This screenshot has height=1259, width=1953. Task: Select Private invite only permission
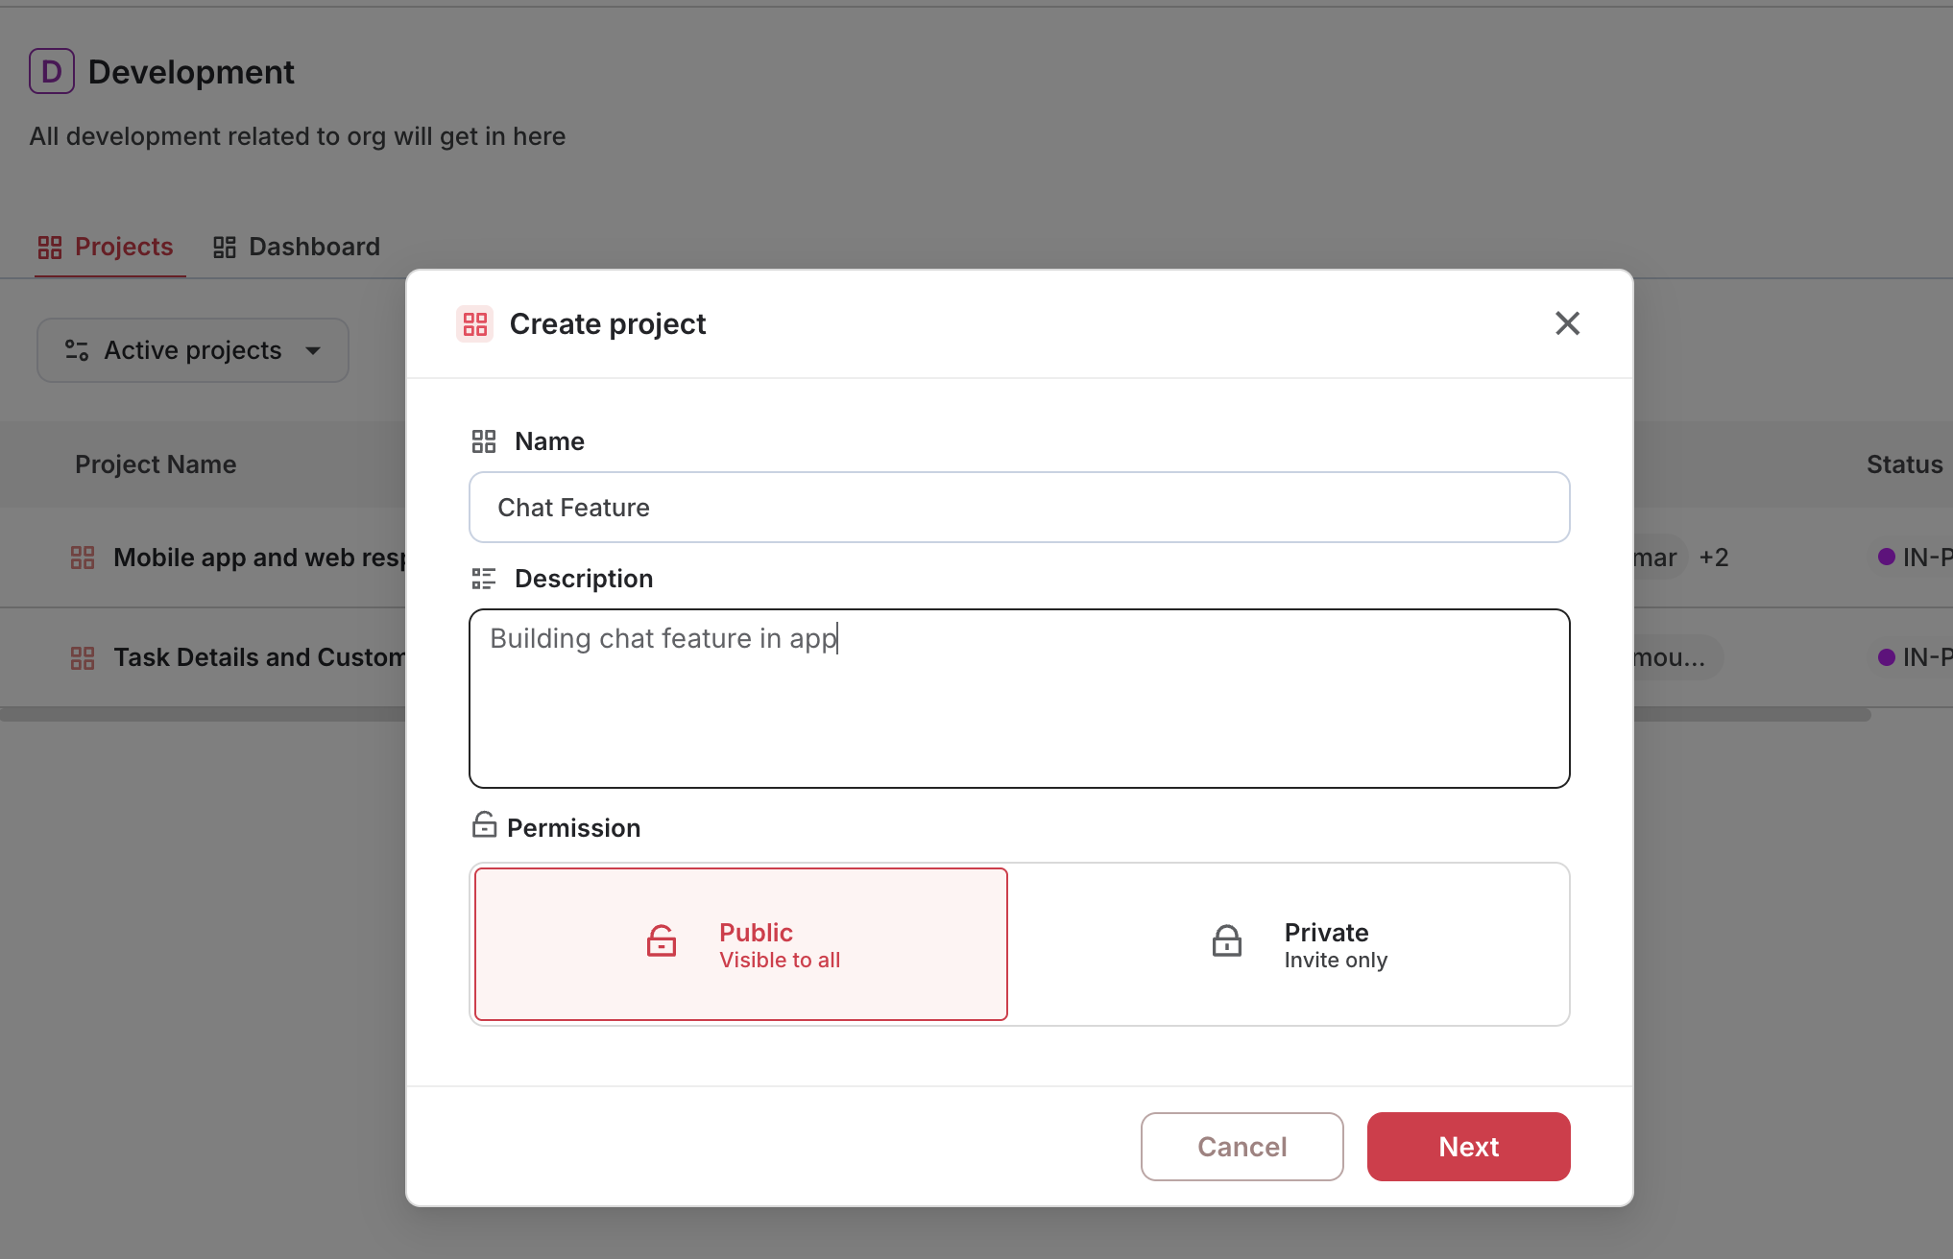coord(1289,944)
